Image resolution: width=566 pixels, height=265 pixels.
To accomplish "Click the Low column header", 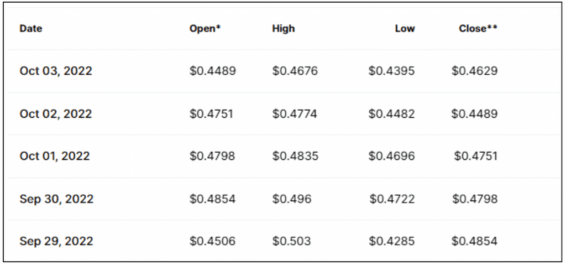I will click(x=405, y=29).
